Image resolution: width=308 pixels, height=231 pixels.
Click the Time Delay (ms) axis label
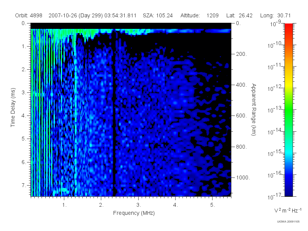13,107
